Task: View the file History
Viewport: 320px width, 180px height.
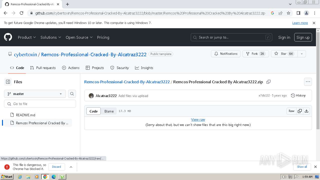Action: (298, 95)
